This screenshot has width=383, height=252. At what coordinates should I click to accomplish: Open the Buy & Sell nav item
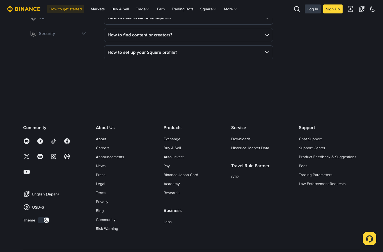[x=120, y=9]
